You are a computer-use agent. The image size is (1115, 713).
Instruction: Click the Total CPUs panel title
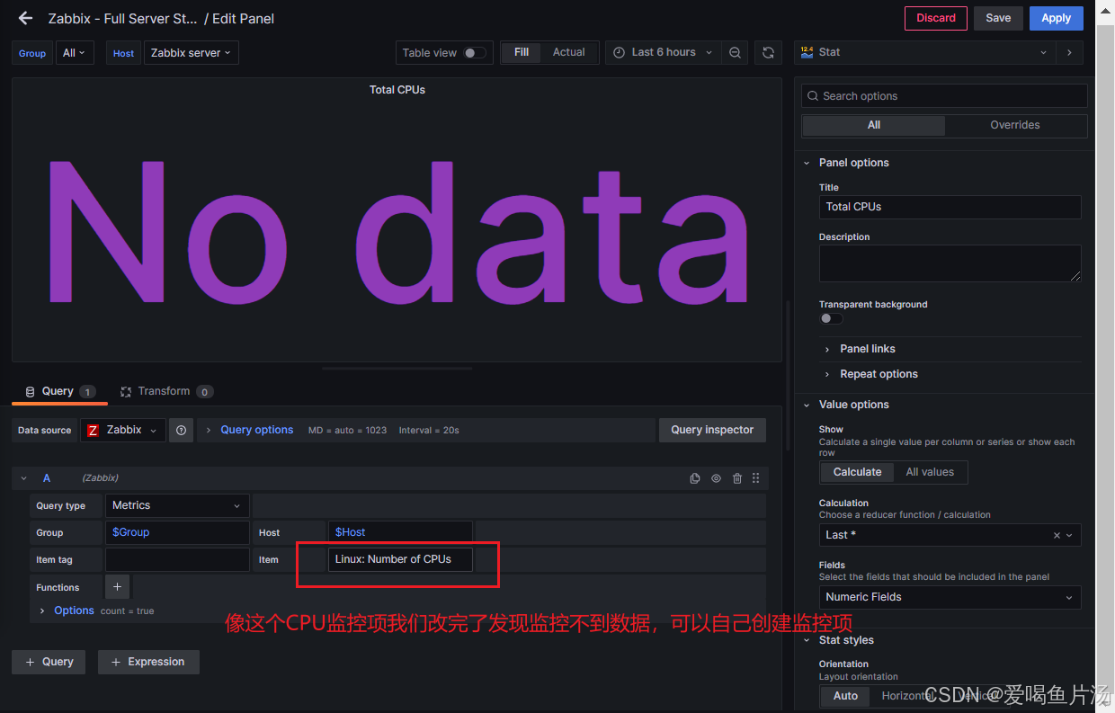[x=397, y=90]
